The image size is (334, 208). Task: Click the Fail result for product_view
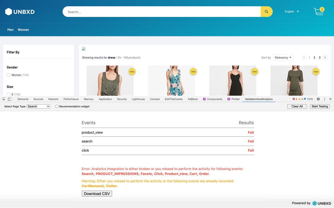click(x=251, y=132)
